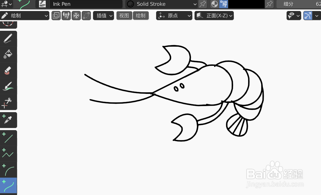Toggle the Vertex Color mode icon
The width and height of the screenshot is (321, 195).
[x=223, y=4]
